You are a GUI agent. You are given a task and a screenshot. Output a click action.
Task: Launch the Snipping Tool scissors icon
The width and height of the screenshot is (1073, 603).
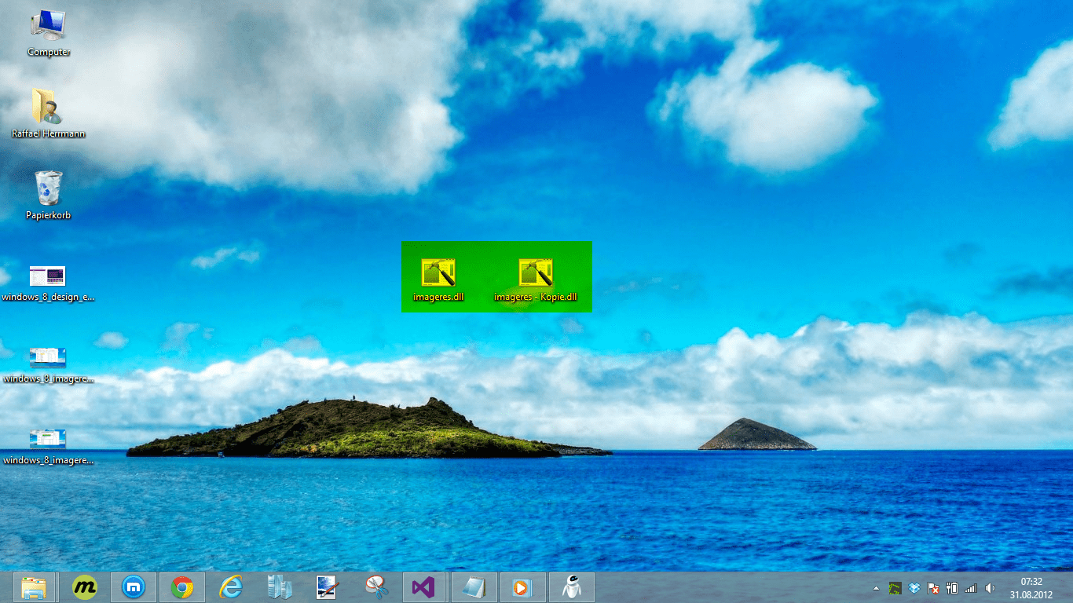click(x=376, y=587)
